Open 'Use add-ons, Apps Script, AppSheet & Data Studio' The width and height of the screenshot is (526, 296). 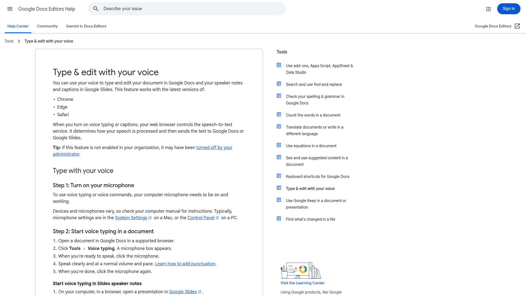pyautogui.click(x=319, y=69)
